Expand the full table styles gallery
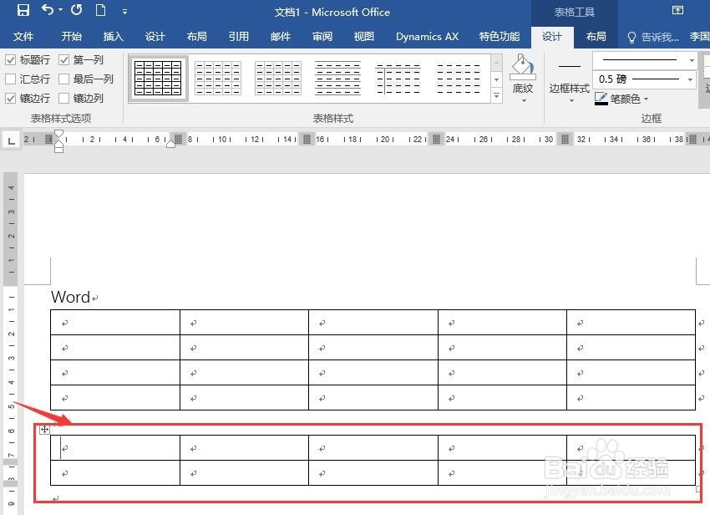Image resolution: width=710 pixels, height=515 pixels. pyautogui.click(x=497, y=95)
